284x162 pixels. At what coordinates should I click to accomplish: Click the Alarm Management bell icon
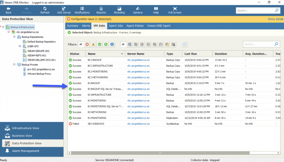[7, 151]
